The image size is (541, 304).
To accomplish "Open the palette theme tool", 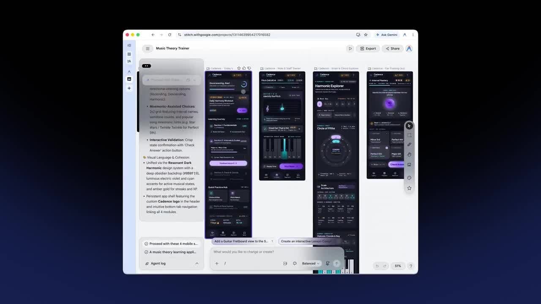I will pyautogui.click(x=409, y=178).
